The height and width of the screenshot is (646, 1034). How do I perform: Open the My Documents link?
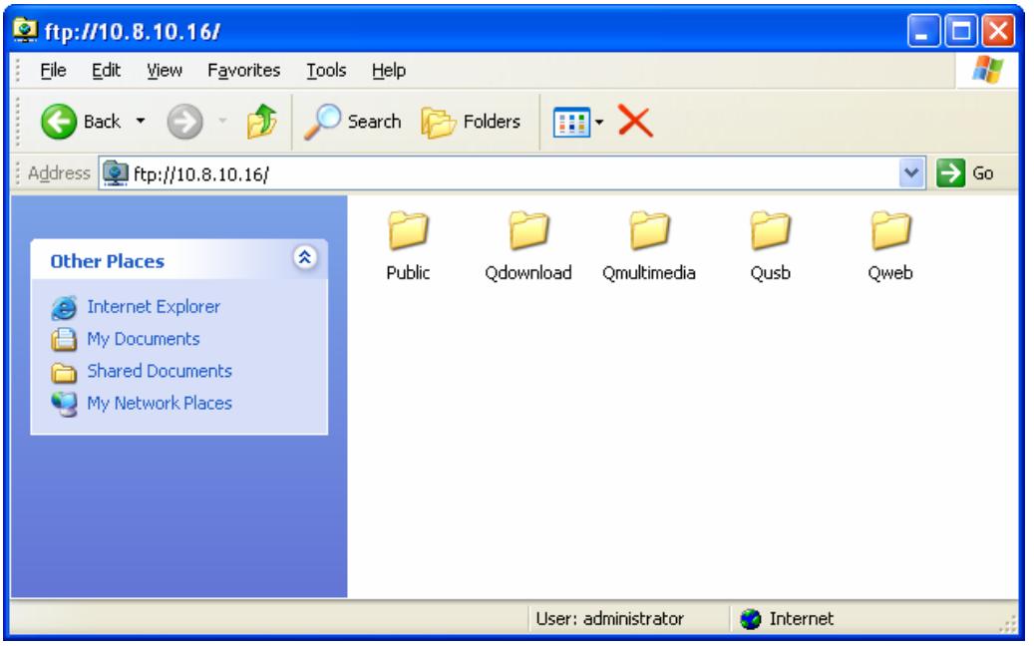click(144, 339)
